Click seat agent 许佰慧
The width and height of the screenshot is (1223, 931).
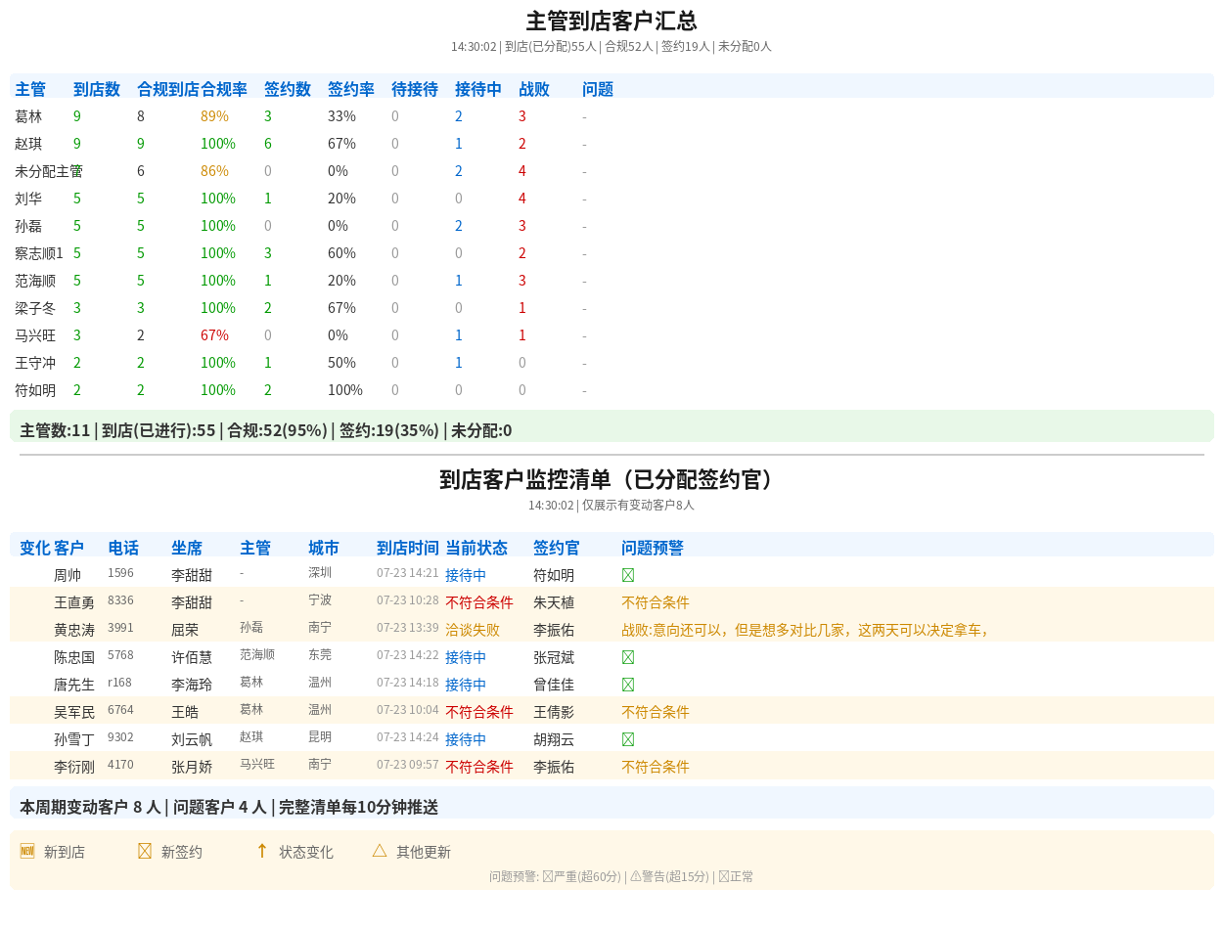192,657
